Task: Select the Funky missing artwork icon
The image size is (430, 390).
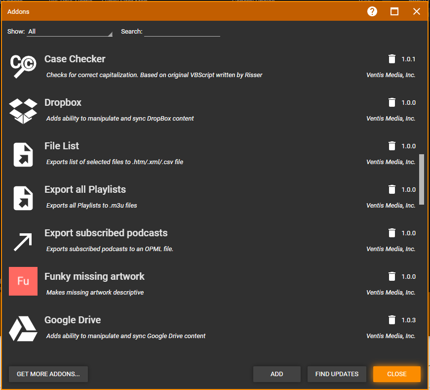Action: pyautogui.click(x=23, y=281)
